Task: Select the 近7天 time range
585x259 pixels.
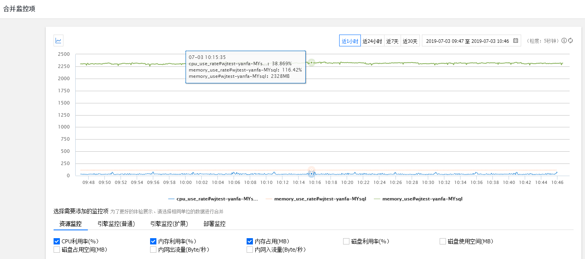Action: (x=392, y=41)
